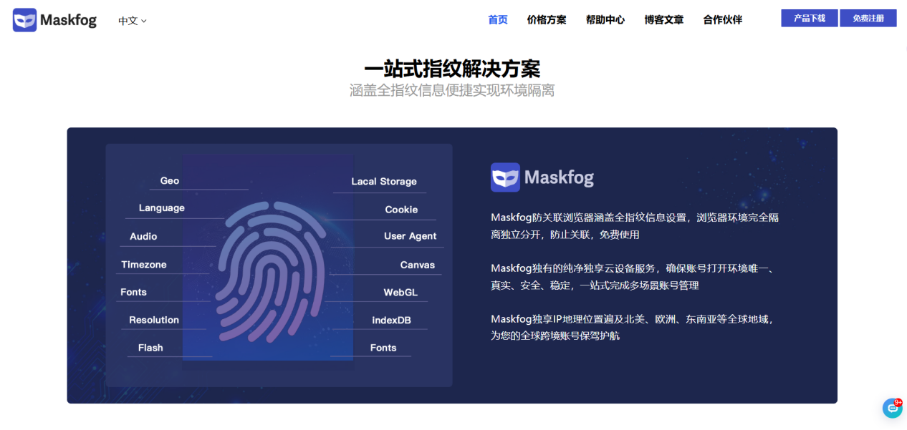The image size is (907, 430).
Task: Click the 产品下载 button
Action: click(810, 18)
